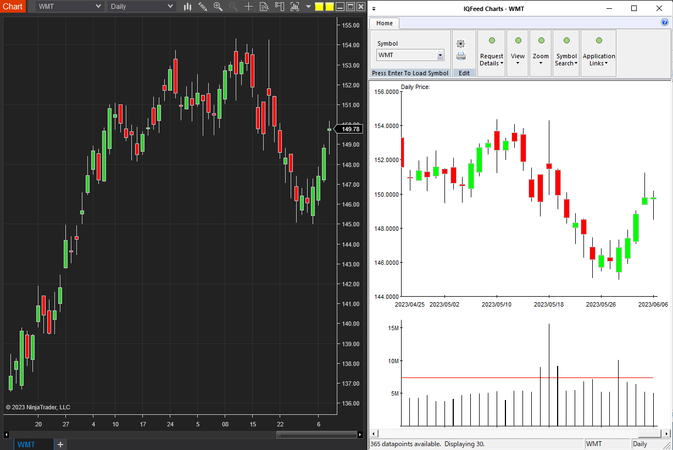Click the 2023/05/10 date label on IQFeed axis

tap(497, 304)
